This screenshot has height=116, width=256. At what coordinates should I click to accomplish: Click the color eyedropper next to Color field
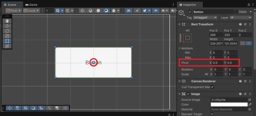pyautogui.click(x=250, y=104)
